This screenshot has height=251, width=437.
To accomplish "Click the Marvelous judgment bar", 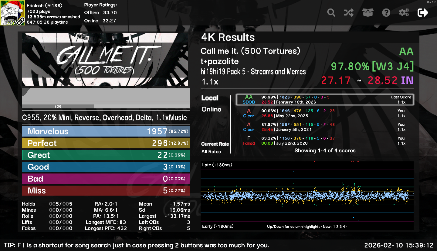I will pyautogui.click(x=106, y=131).
